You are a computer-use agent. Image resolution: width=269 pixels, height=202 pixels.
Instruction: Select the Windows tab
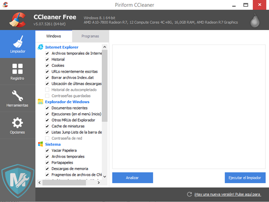[53, 36]
